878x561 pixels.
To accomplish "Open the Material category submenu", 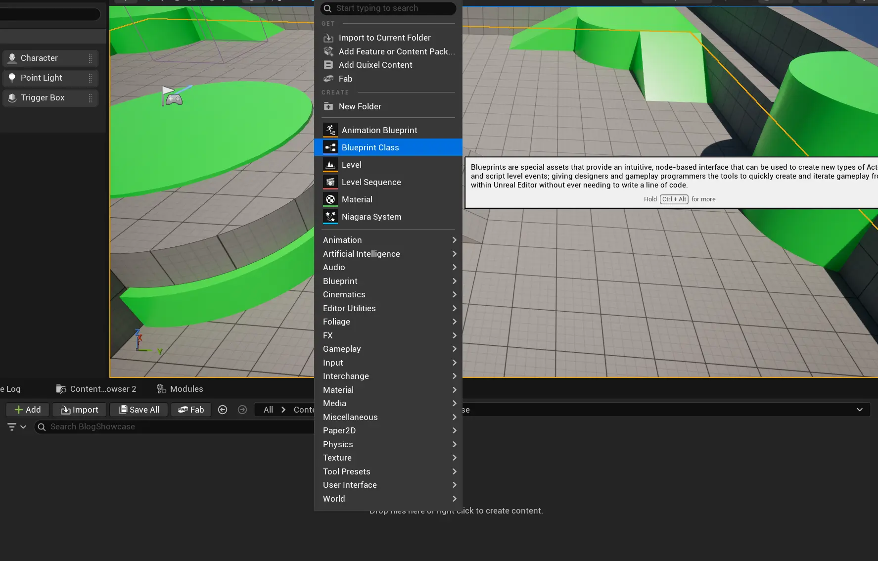I will click(x=388, y=390).
